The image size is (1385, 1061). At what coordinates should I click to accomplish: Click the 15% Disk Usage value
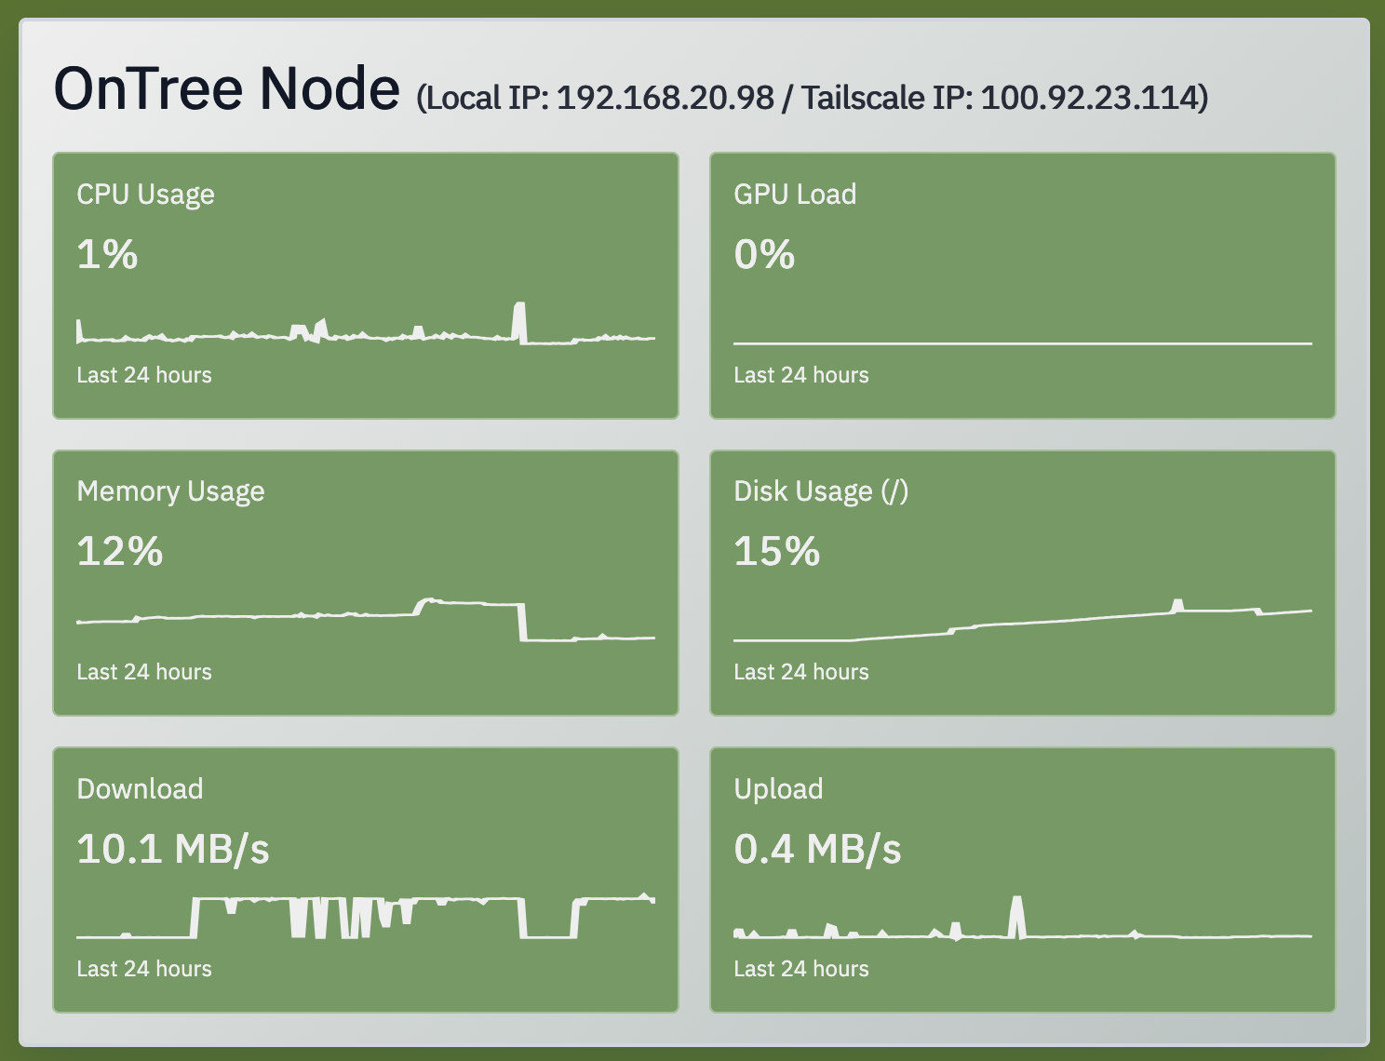[776, 551]
